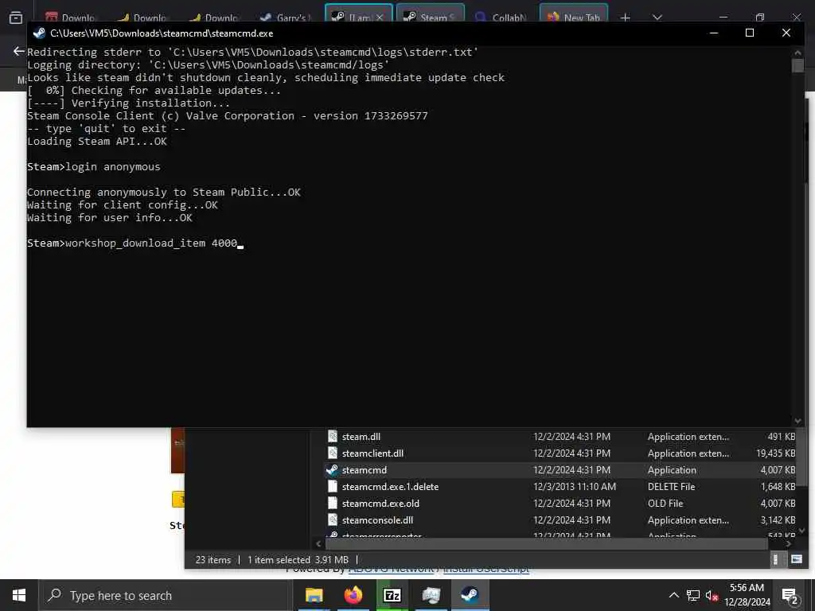Click the console scroll down arrow
The height and width of the screenshot is (611, 815).
797,421
